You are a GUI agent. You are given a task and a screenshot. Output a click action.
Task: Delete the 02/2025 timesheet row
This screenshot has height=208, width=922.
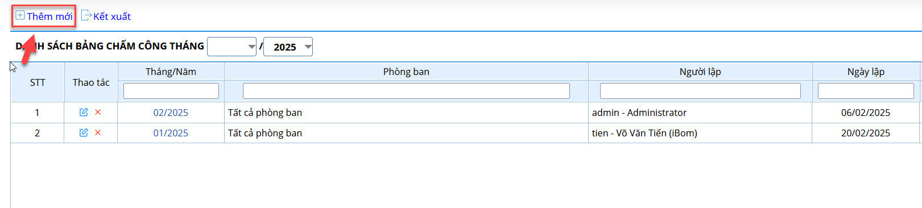(x=98, y=112)
